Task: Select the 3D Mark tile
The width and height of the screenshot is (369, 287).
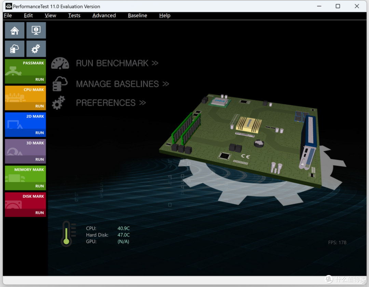Action: [25, 147]
